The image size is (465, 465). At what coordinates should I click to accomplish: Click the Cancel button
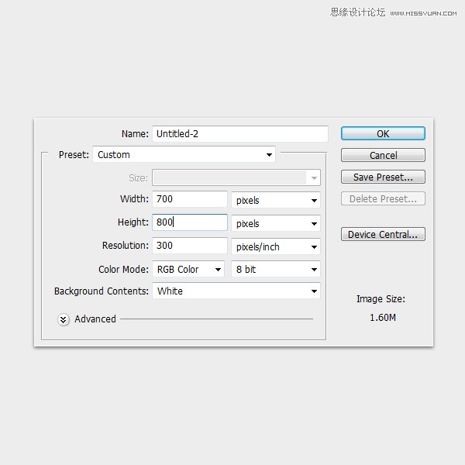pyautogui.click(x=383, y=155)
